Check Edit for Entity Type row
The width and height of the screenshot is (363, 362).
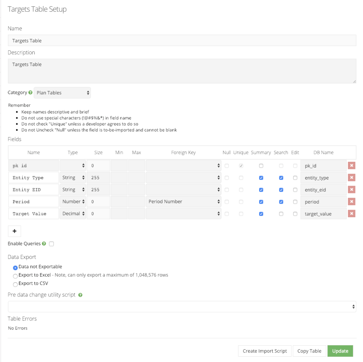tap(295, 178)
